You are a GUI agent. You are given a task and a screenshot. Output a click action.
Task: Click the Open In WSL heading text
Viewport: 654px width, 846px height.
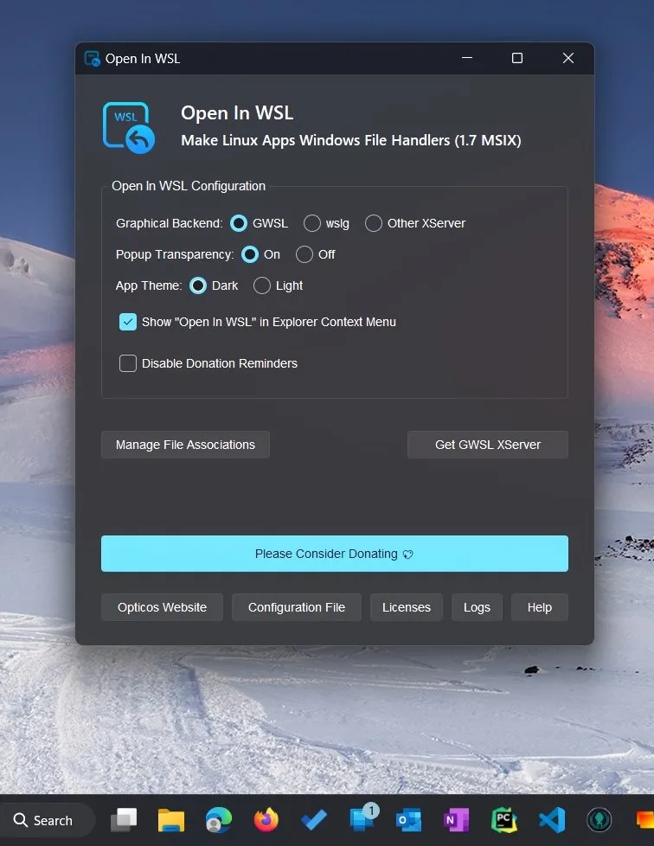pyautogui.click(x=237, y=112)
